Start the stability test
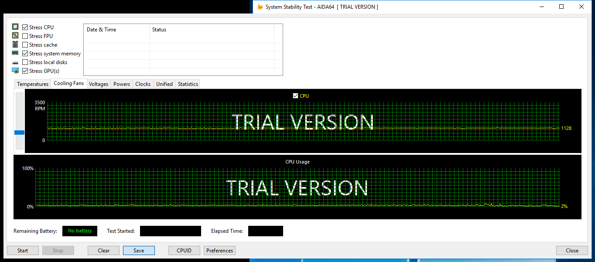The height and width of the screenshot is (262, 595). point(23,250)
